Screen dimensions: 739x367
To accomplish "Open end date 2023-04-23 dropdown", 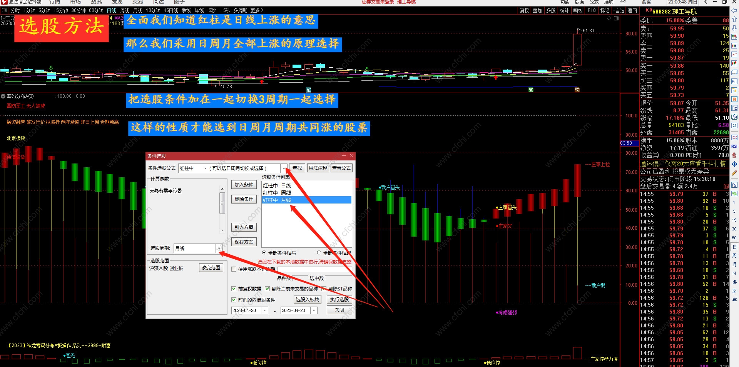I will pyautogui.click(x=314, y=310).
